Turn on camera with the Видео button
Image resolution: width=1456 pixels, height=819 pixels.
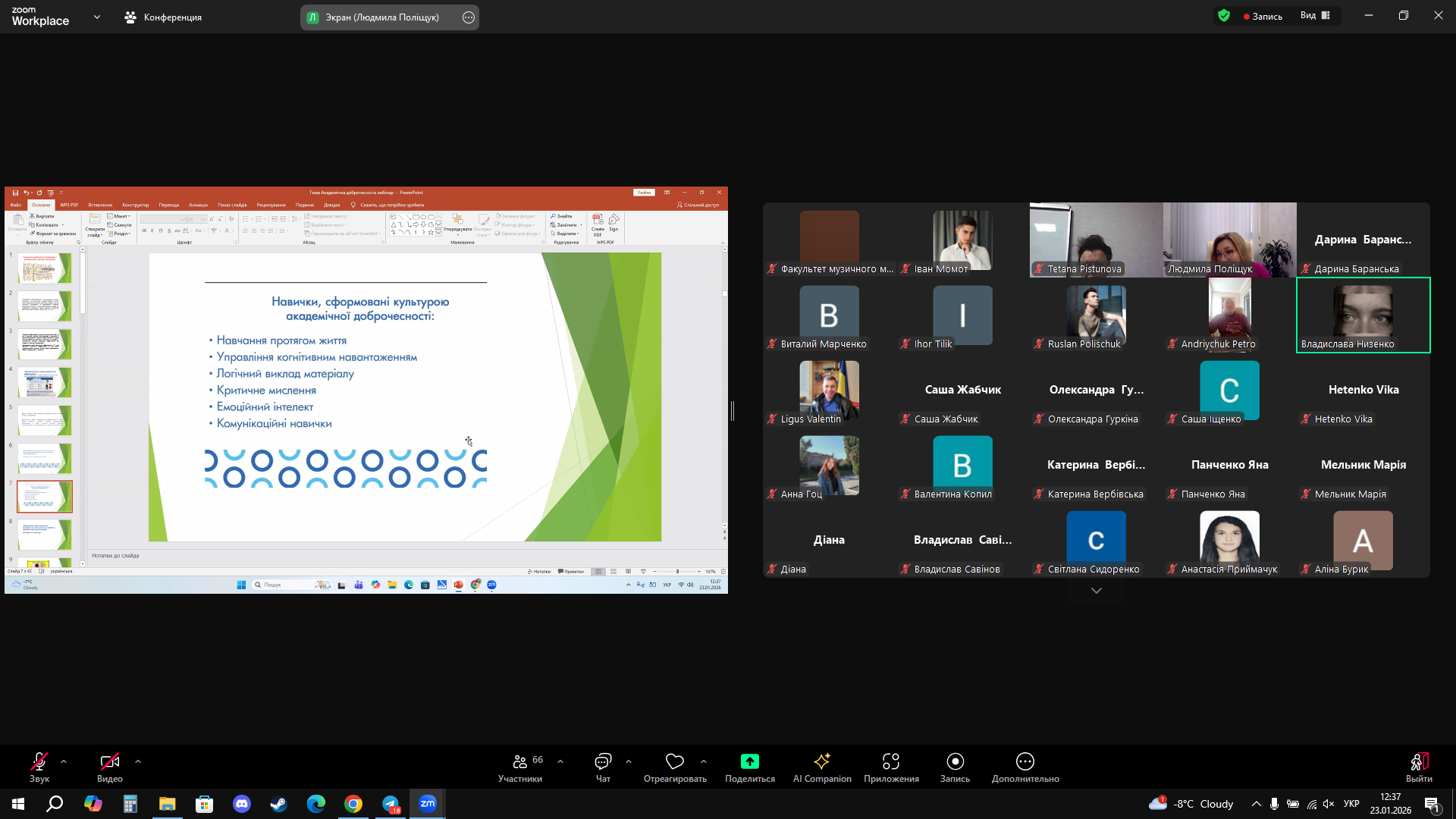coord(110,767)
